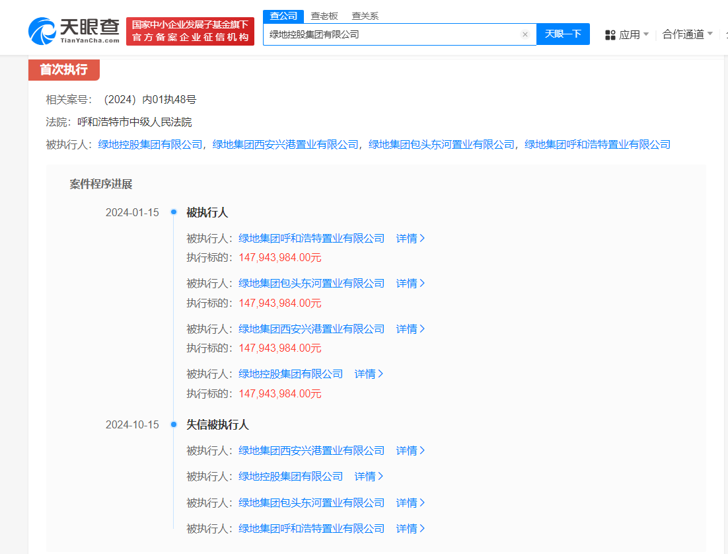View 详情 for 绿地控股集团 under 失信被执行人
This screenshot has width=728, height=554.
click(x=369, y=477)
